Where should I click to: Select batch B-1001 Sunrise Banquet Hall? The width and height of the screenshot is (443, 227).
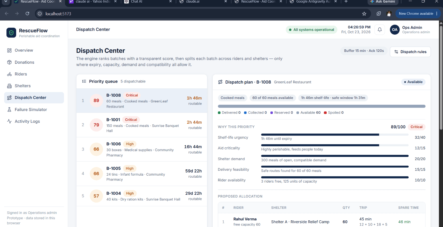point(142,125)
